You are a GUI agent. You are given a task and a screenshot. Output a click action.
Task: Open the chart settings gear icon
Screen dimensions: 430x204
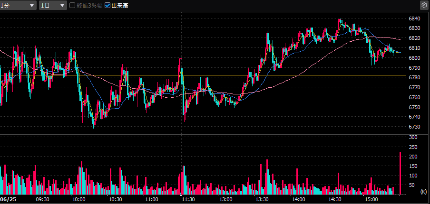[x=424, y=5]
